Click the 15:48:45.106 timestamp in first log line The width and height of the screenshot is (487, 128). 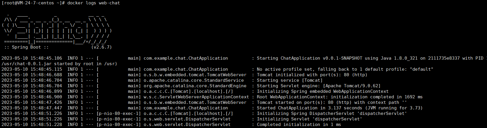click(x=46, y=58)
